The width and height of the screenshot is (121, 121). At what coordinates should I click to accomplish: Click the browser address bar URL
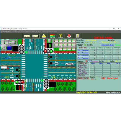pyautogui.click(x=30, y=32)
